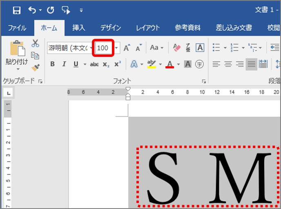Activate the format painter brush

click(x=35, y=68)
